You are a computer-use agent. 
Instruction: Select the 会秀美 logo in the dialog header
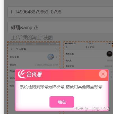pos(30,74)
